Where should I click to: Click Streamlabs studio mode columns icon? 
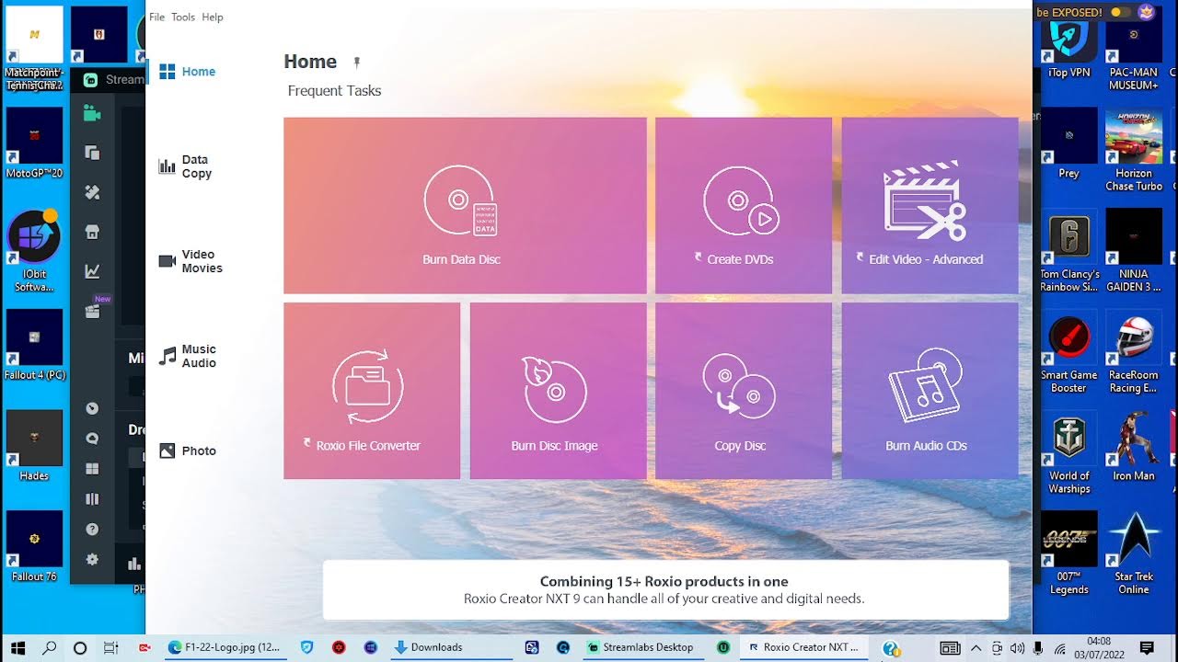(92, 499)
